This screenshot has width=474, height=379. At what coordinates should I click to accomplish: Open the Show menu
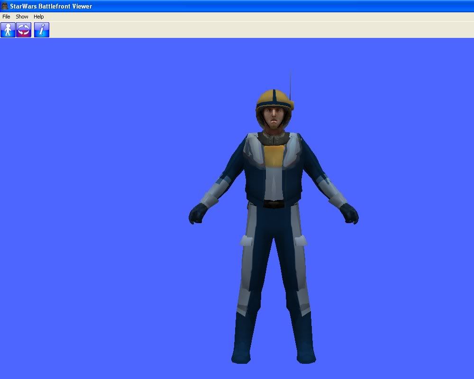click(22, 17)
